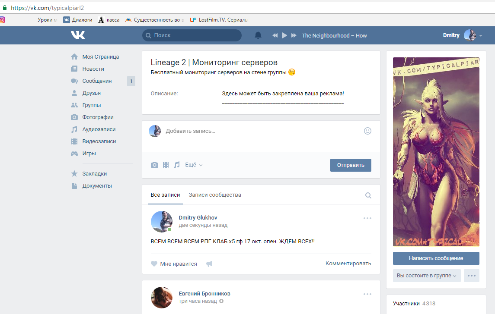Open Участники members list
The width and height of the screenshot is (495, 314).
(x=414, y=304)
